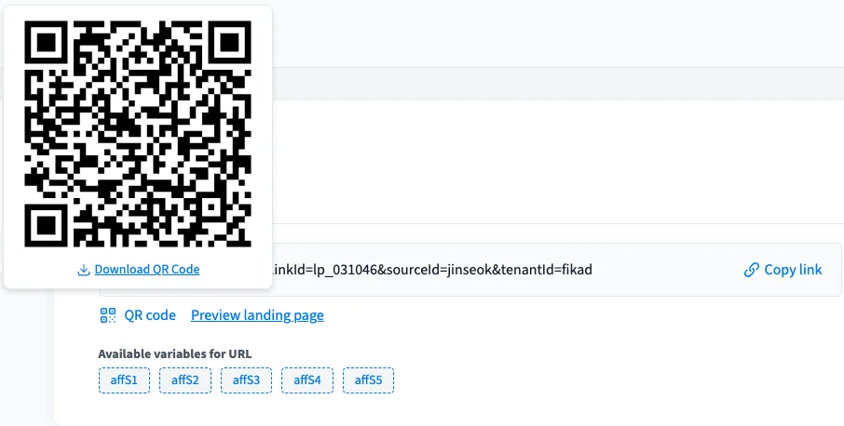
Task: Open the Preview landing page link
Action: (x=257, y=315)
